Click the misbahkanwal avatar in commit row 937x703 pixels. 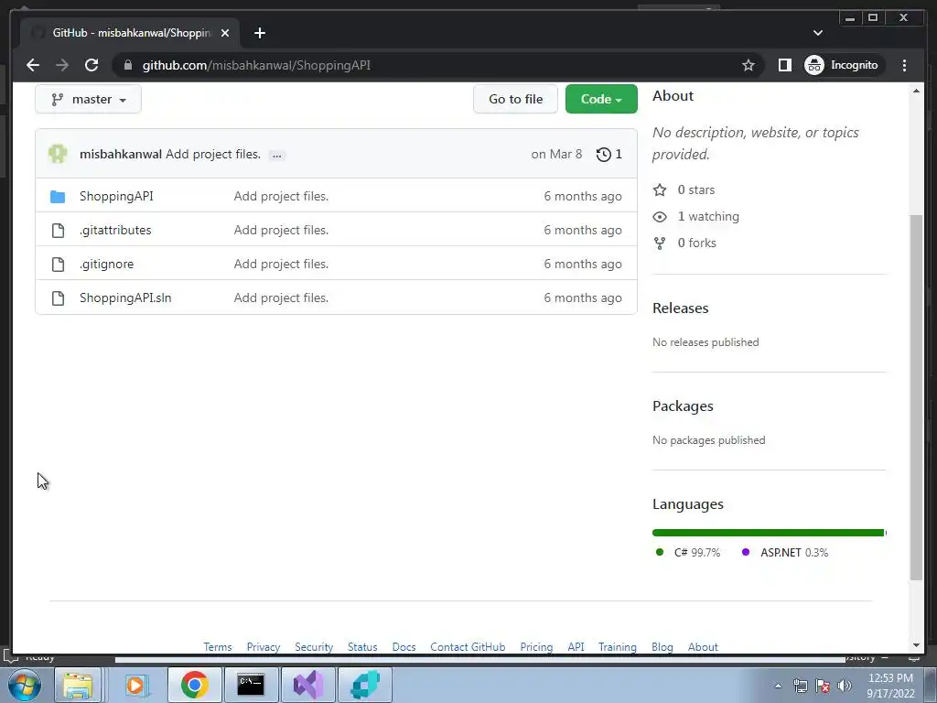click(58, 154)
